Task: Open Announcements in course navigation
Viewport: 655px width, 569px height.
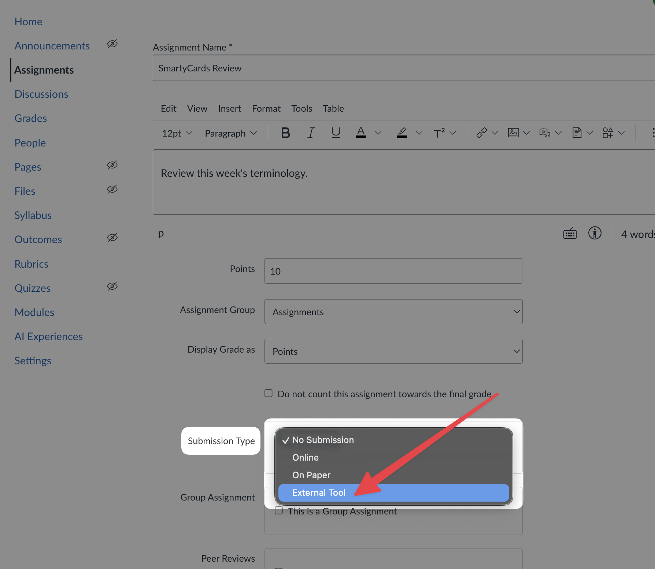Action: (x=52, y=46)
